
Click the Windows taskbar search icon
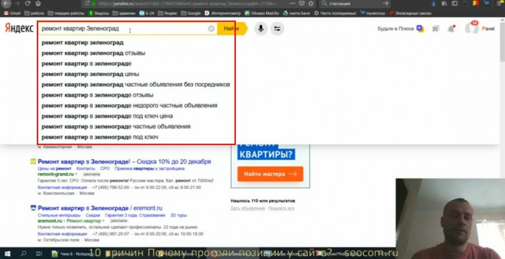(x=24, y=253)
